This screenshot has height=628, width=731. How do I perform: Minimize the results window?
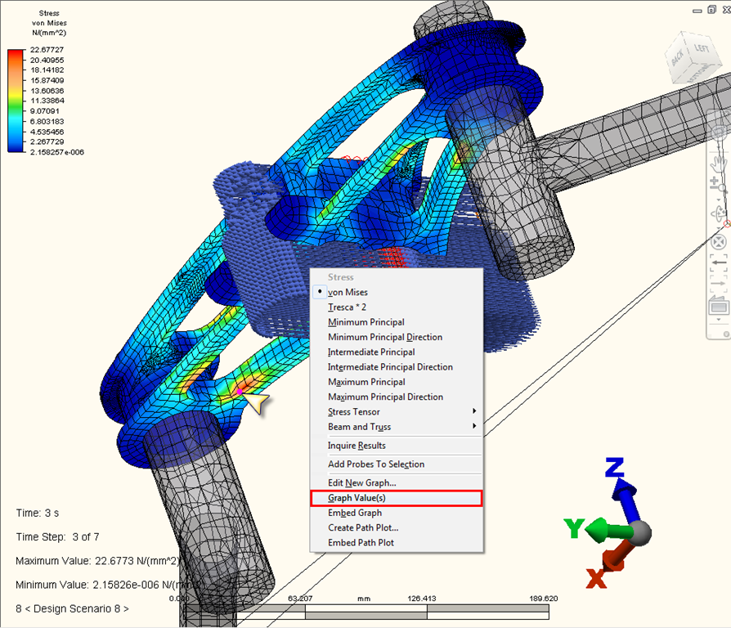click(697, 11)
